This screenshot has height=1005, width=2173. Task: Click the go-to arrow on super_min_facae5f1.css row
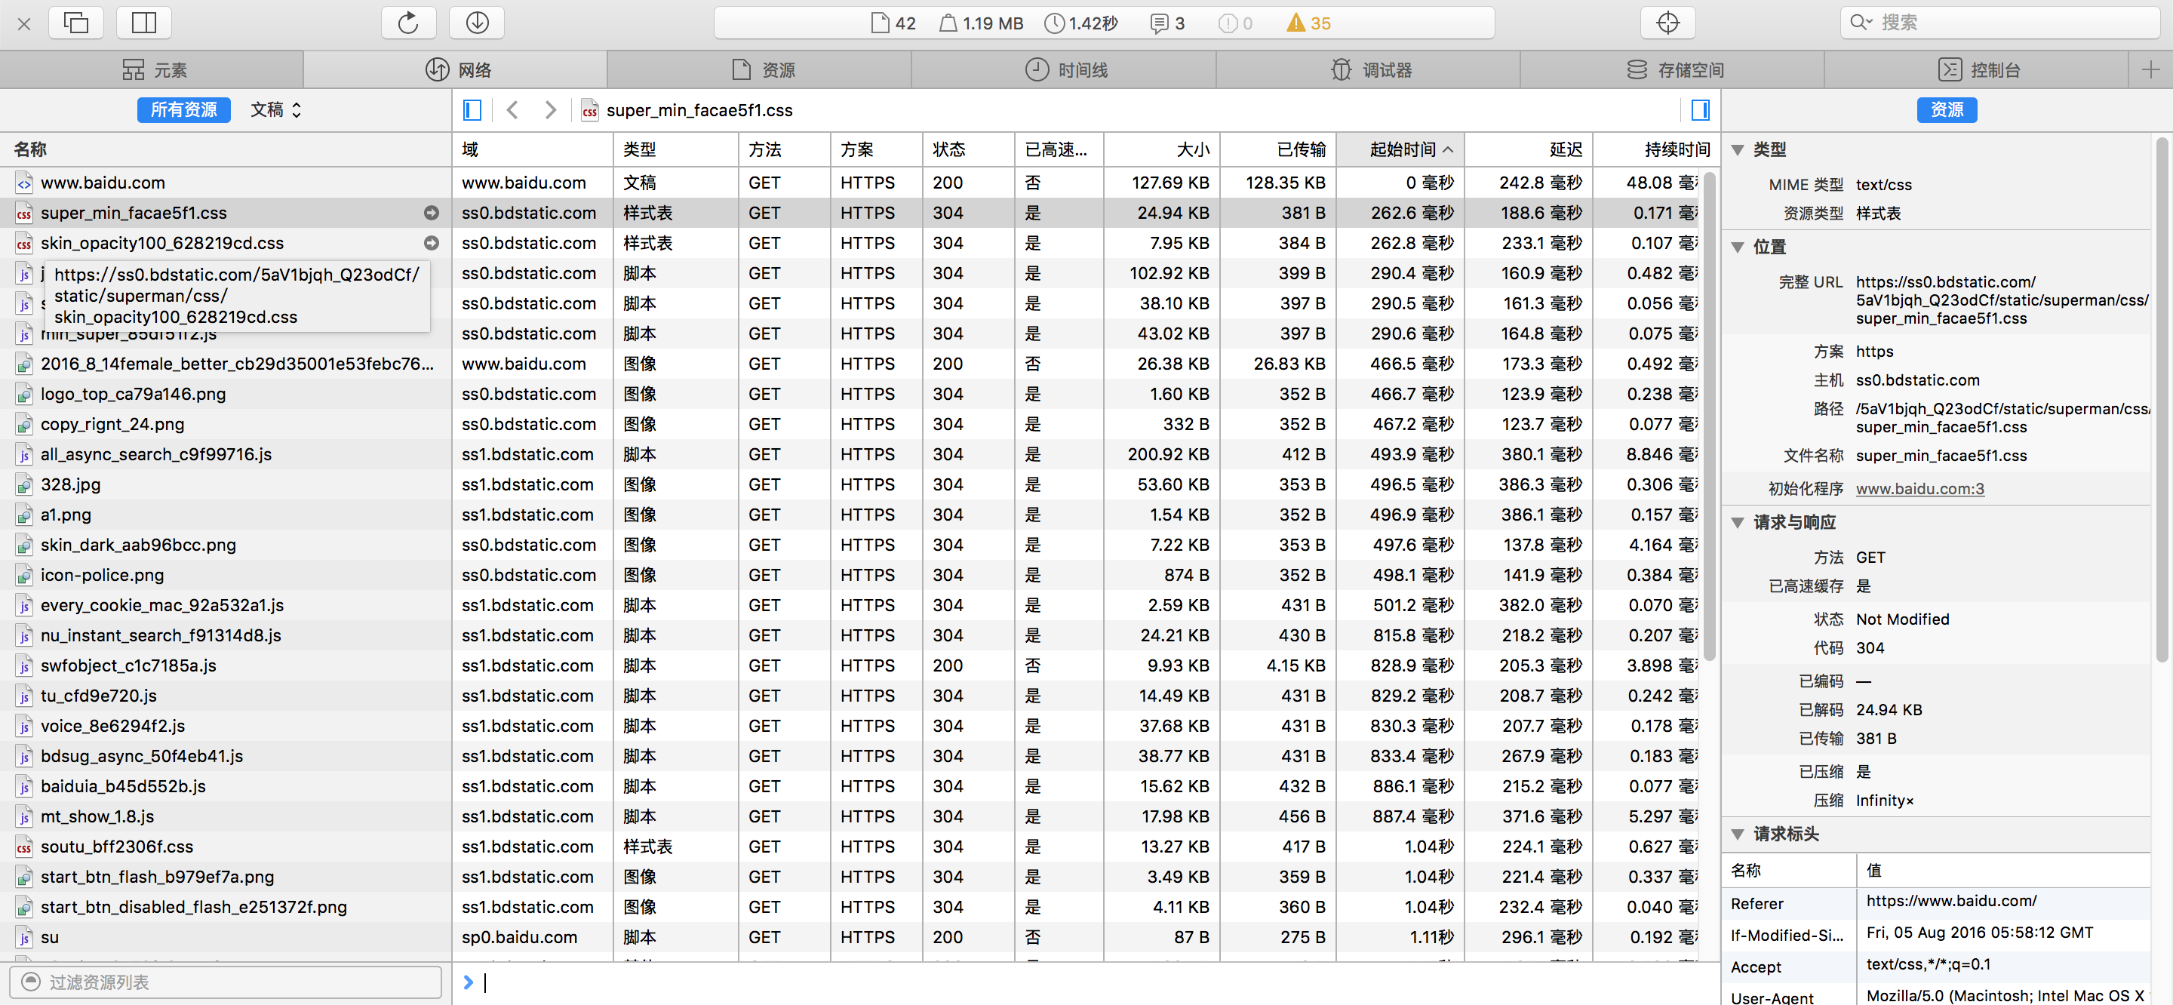tap(431, 213)
